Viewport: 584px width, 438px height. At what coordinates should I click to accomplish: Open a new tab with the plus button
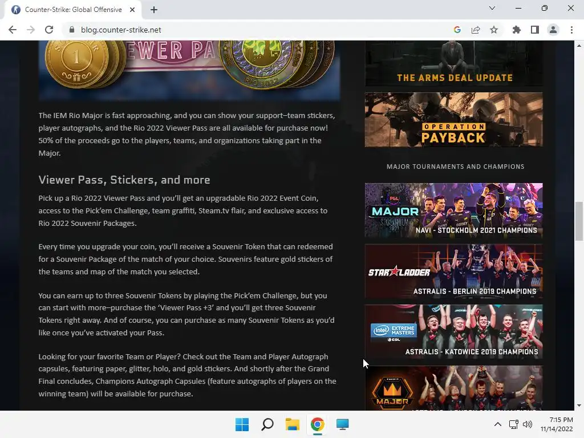pos(154,10)
